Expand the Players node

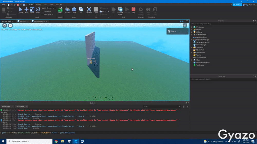pyautogui.click(x=191, y=29)
